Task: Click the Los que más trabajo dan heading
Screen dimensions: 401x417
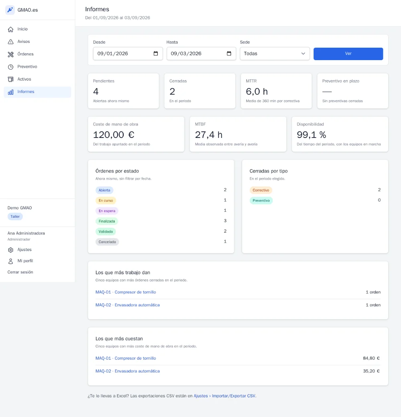Action: click(x=123, y=273)
